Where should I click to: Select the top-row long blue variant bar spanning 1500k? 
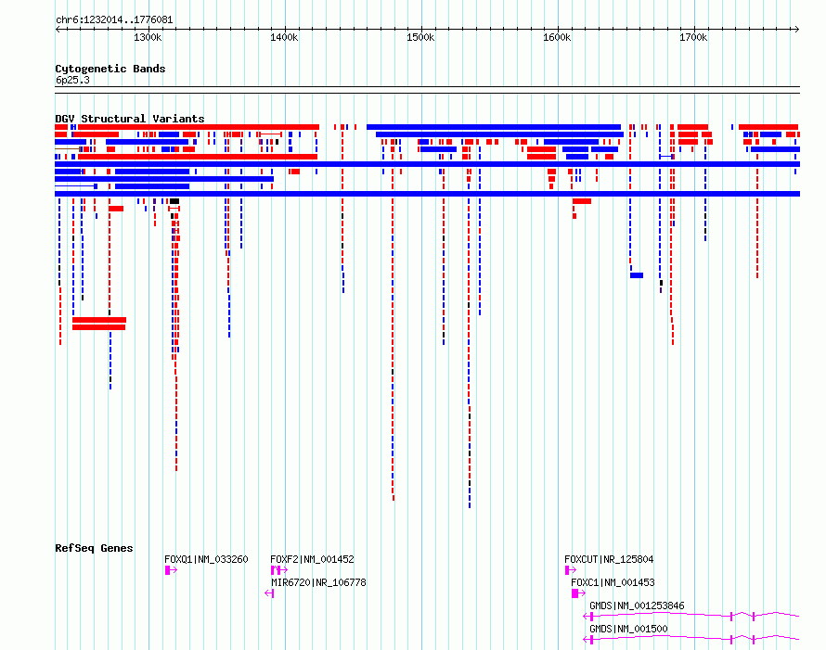click(x=494, y=127)
